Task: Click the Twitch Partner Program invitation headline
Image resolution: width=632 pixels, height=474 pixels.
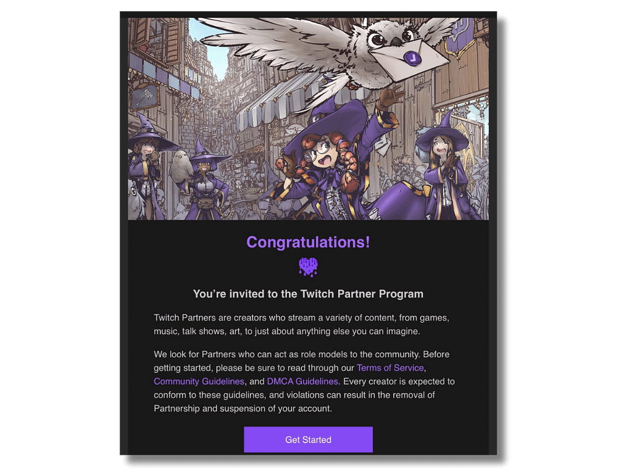Action: [308, 294]
